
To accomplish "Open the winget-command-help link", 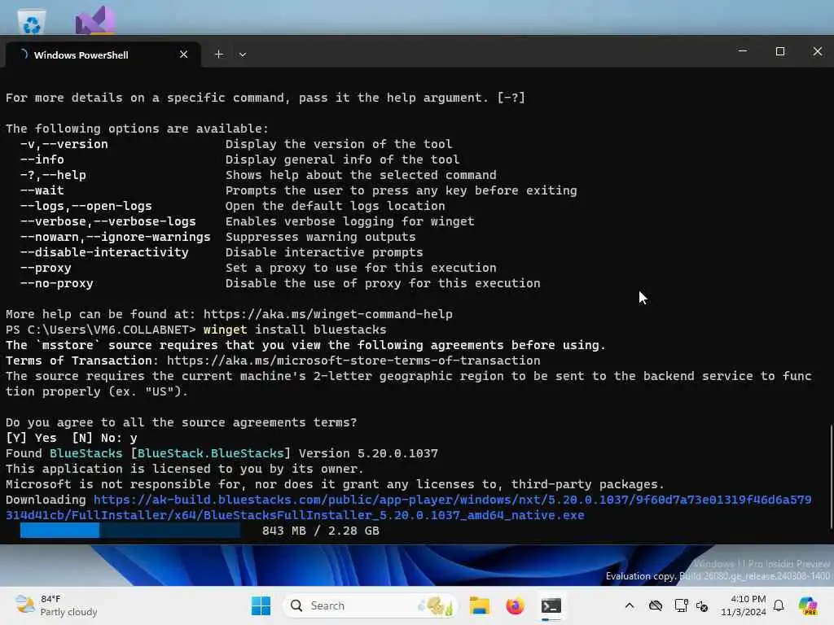I will (x=327, y=314).
